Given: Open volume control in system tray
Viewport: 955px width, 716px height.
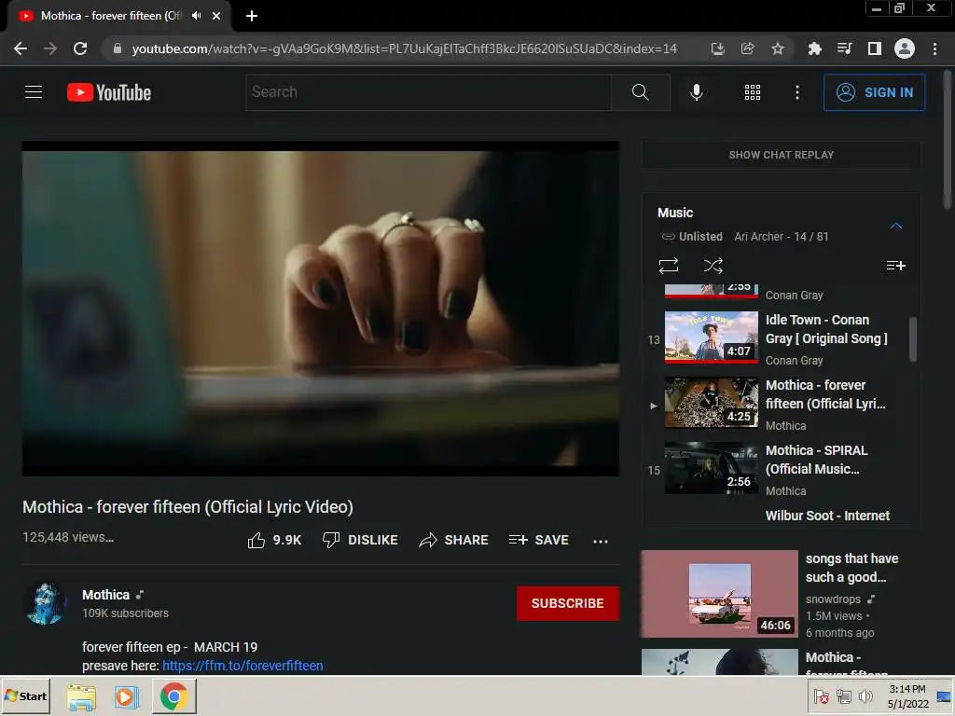Looking at the screenshot, I should [865, 696].
